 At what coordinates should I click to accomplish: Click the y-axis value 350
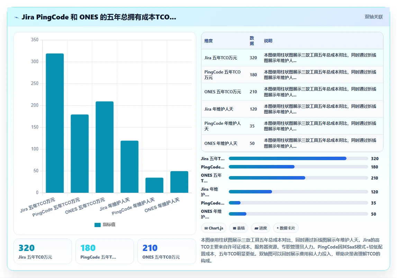click(x=35, y=40)
